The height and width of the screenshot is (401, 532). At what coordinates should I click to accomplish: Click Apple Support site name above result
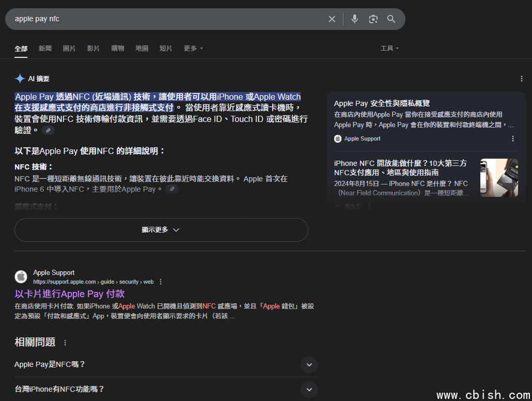pos(54,273)
